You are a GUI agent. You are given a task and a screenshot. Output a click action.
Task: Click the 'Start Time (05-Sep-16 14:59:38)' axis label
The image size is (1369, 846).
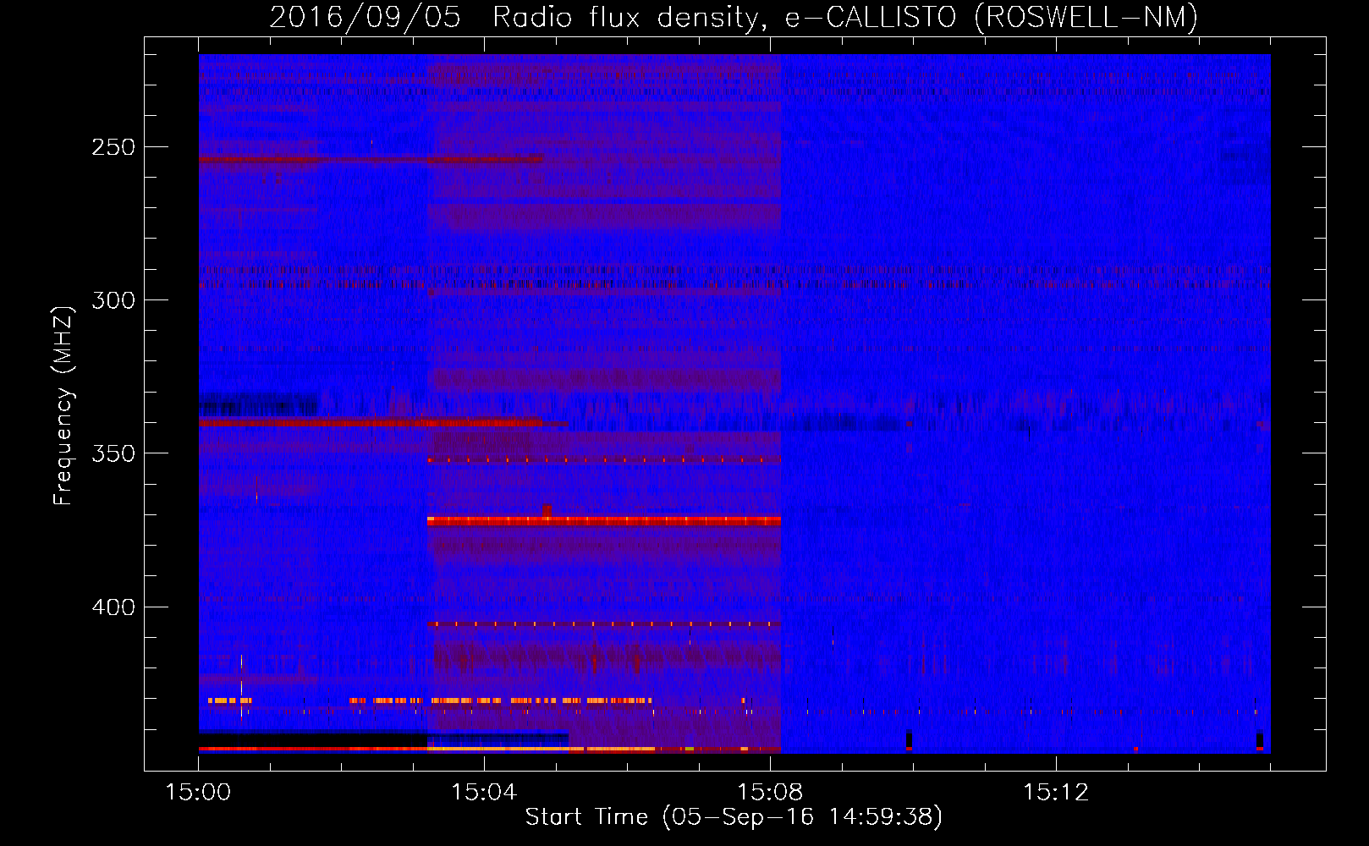coord(734,817)
